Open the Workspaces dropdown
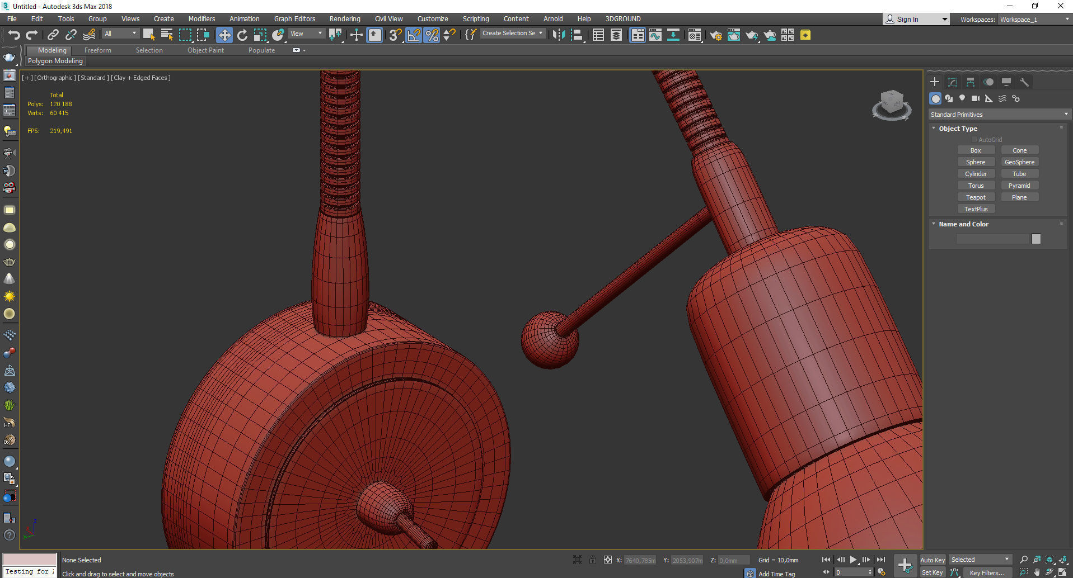The width and height of the screenshot is (1073, 578). [x=1034, y=20]
